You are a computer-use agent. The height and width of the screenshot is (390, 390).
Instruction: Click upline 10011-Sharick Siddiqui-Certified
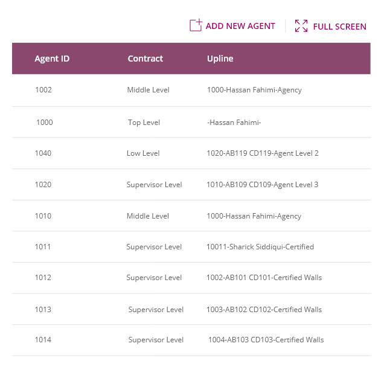(x=260, y=247)
